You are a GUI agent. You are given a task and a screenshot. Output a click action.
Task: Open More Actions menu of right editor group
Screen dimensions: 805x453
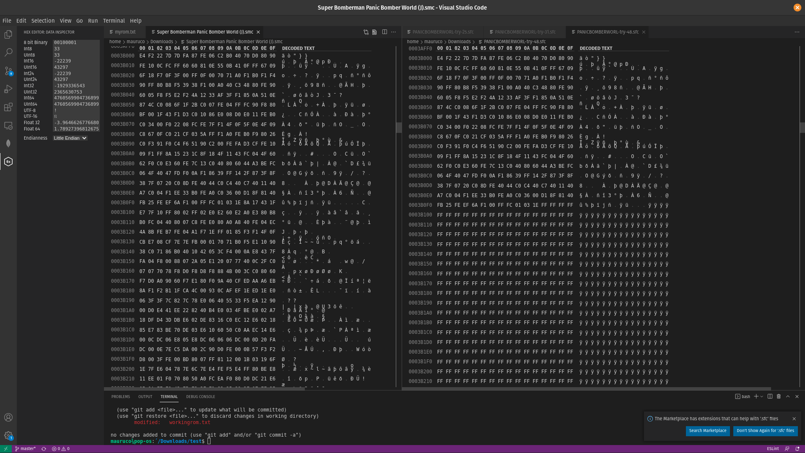point(797,32)
